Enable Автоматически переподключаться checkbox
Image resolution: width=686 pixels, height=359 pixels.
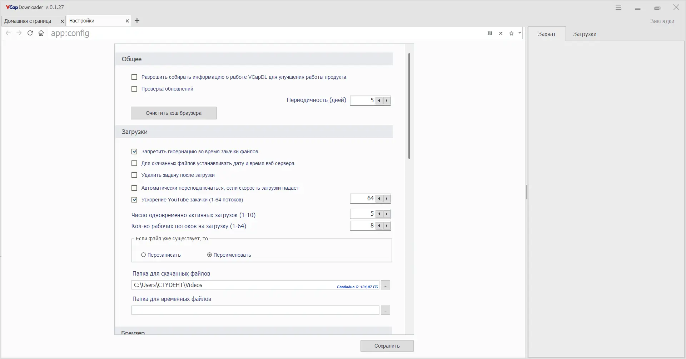pos(134,188)
